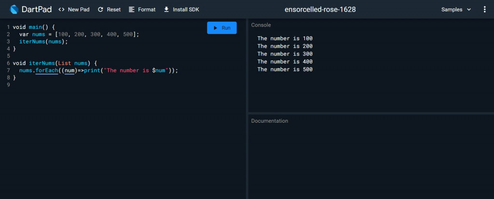This screenshot has height=199, width=494.
Task: Click the Documentation panel heading
Action: (x=269, y=121)
